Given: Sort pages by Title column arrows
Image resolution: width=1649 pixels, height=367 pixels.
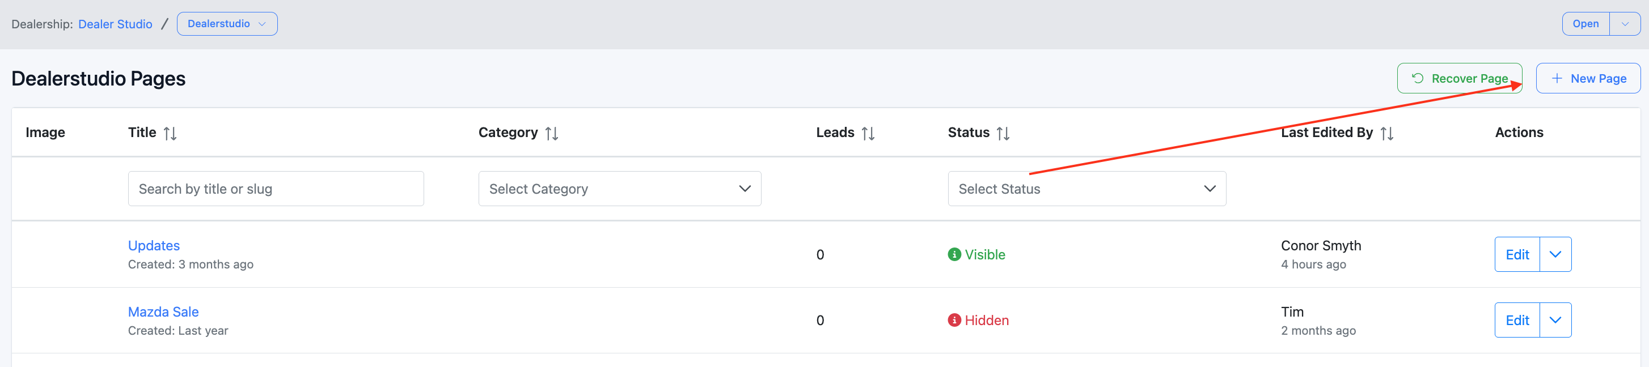Looking at the screenshot, I should pos(170,133).
